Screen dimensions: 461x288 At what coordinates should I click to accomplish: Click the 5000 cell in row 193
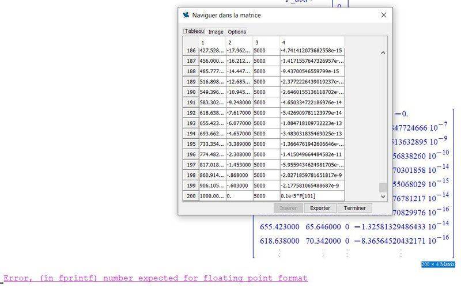tap(266, 123)
